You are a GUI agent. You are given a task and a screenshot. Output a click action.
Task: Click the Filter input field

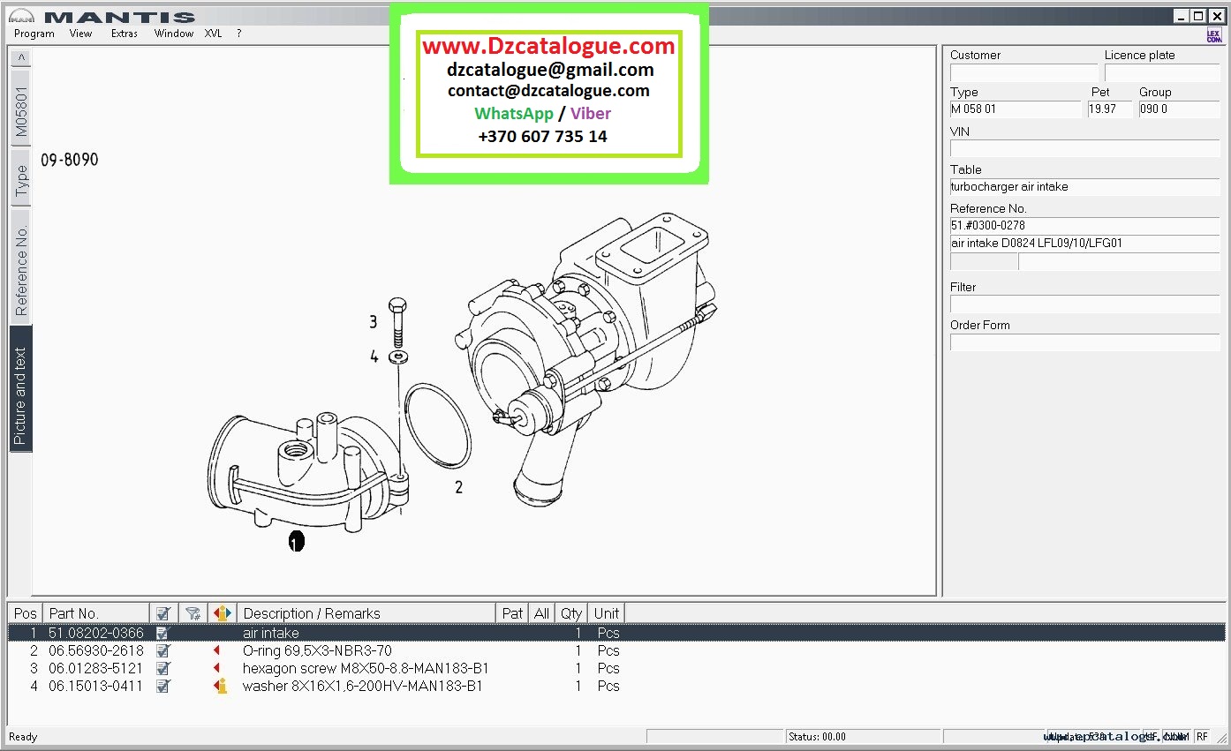coord(1085,304)
